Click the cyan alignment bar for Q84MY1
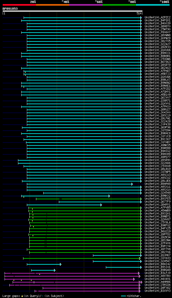This screenshot has width=172, height=298. tap(64, 205)
